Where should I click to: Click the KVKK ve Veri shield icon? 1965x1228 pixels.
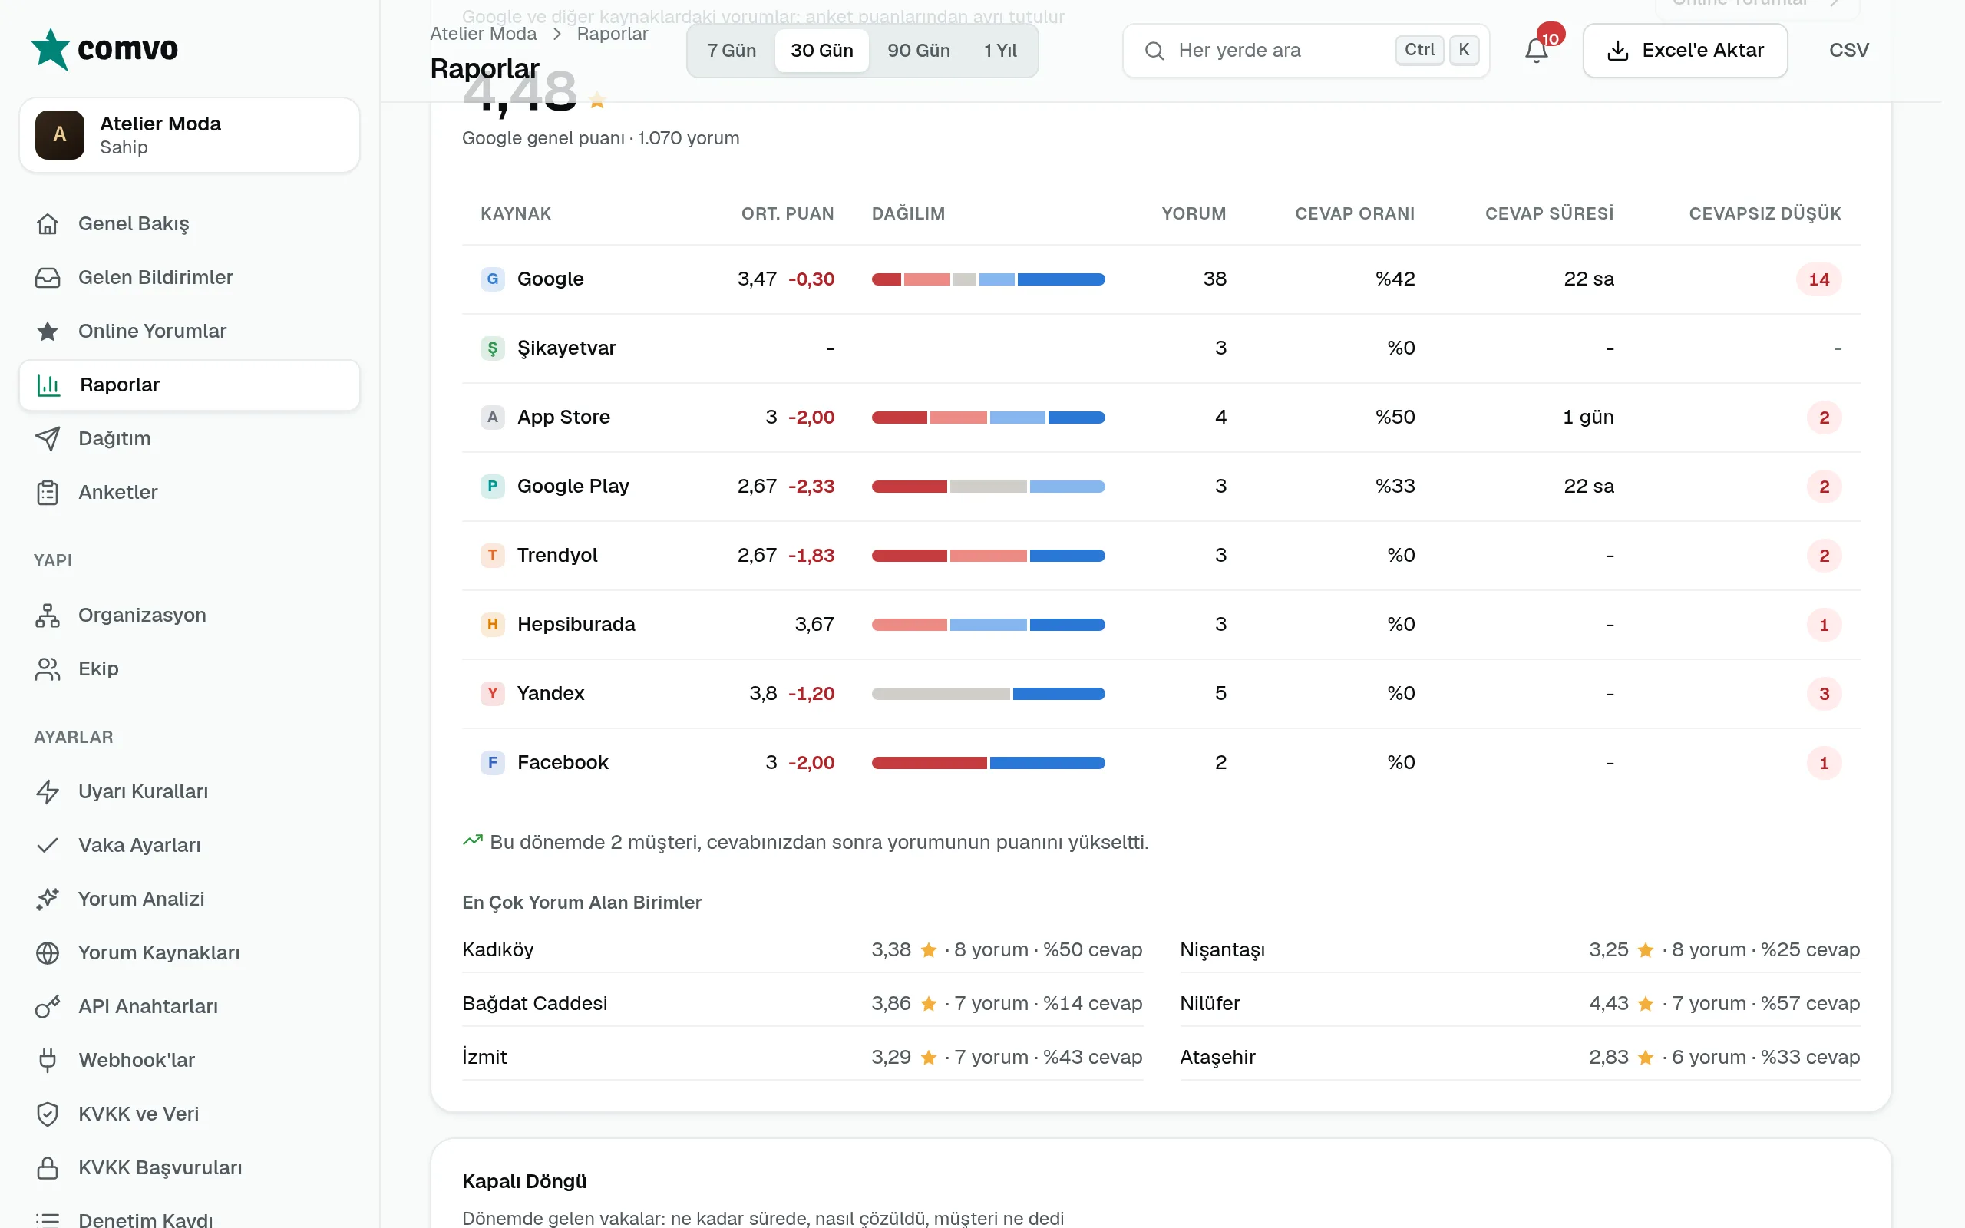(x=48, y=1114)
